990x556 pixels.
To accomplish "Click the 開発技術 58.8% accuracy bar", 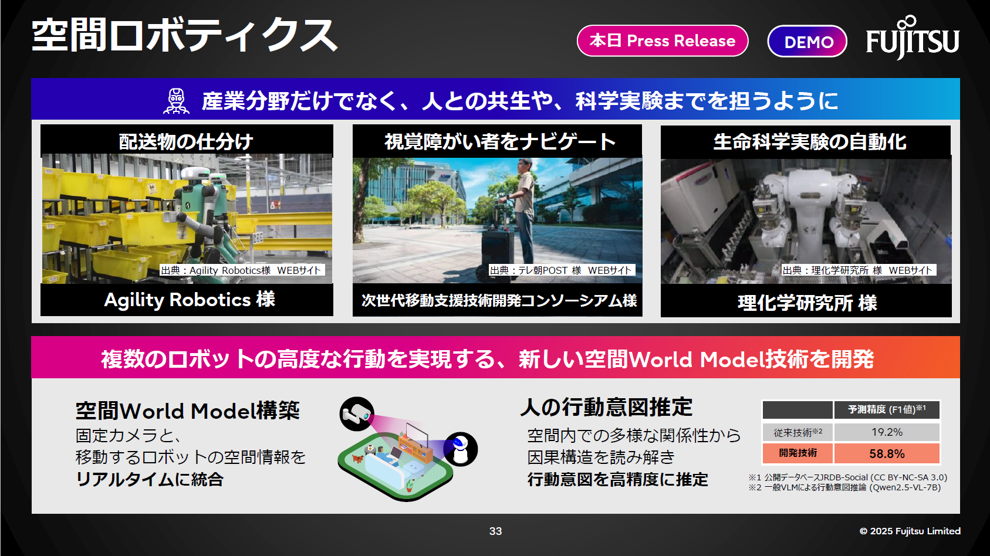I will pyautogui.click(x=851, y=453).
